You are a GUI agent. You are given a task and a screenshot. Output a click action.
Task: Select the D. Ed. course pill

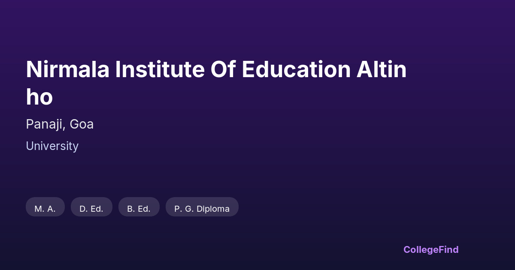(91, 209)
